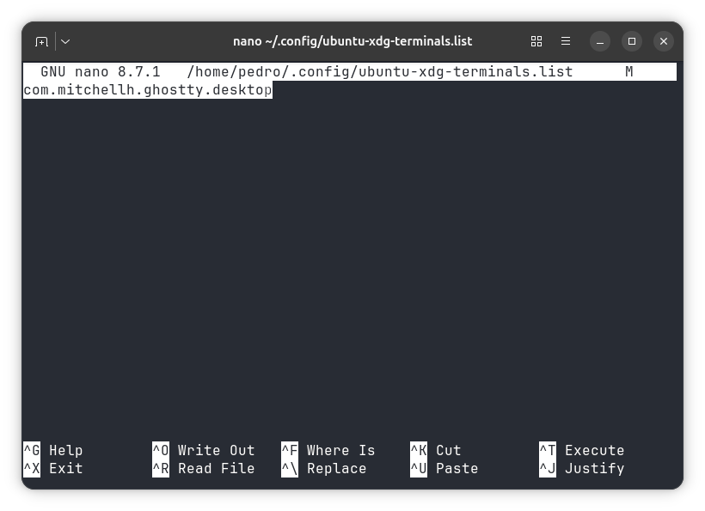Click the file path in nano header
Screen dimensions: 705x511
[380, 72]
